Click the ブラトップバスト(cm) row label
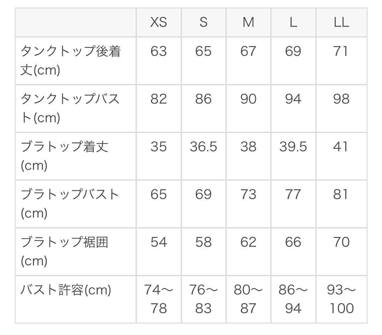The height and width of the screenshot is (335, 382). [x=70, y=203]
